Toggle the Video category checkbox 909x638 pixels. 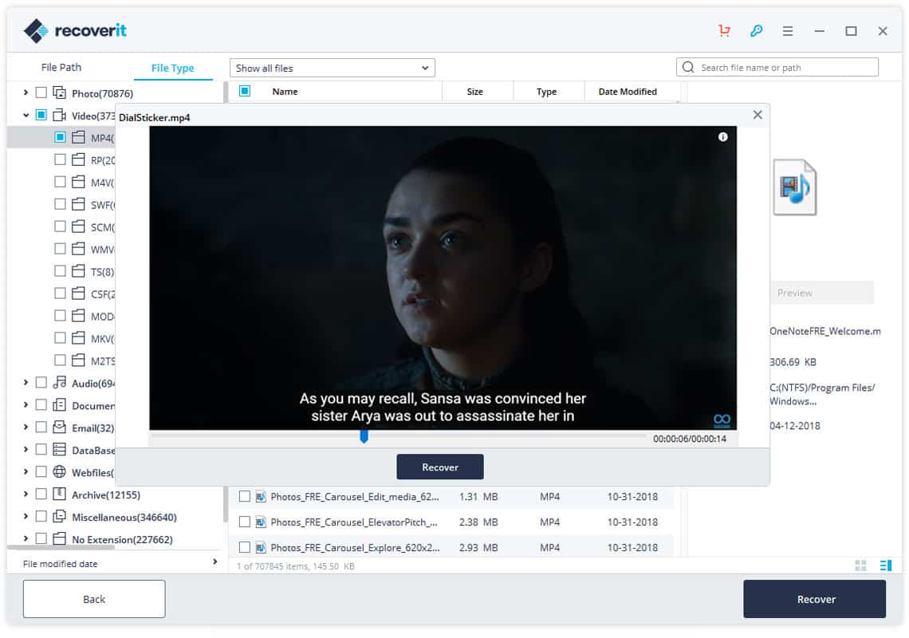pos(41,115)
